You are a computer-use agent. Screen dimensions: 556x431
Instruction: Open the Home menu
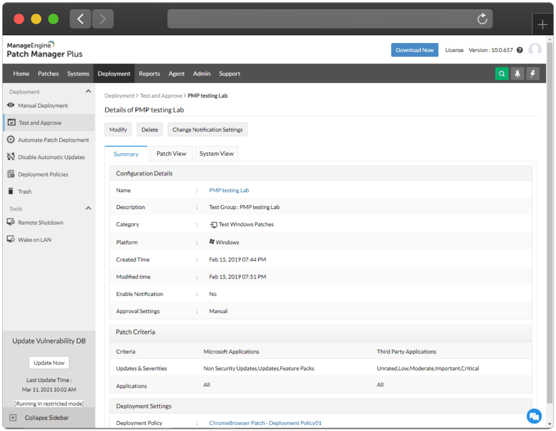[21, 74]
